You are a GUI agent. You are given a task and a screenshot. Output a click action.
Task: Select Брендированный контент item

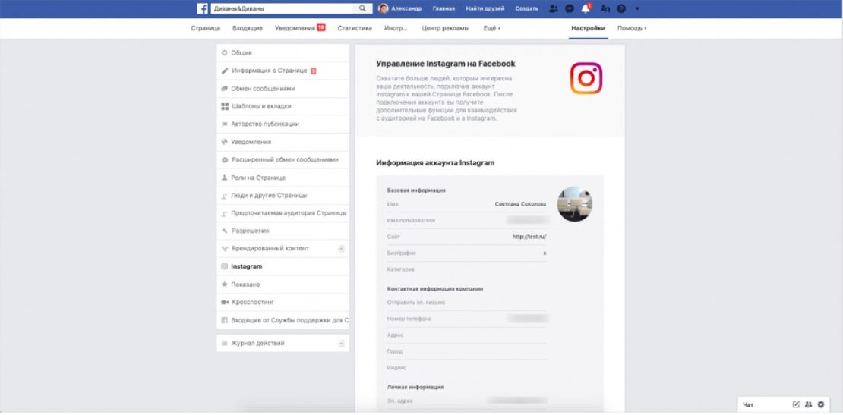point(283,249)
